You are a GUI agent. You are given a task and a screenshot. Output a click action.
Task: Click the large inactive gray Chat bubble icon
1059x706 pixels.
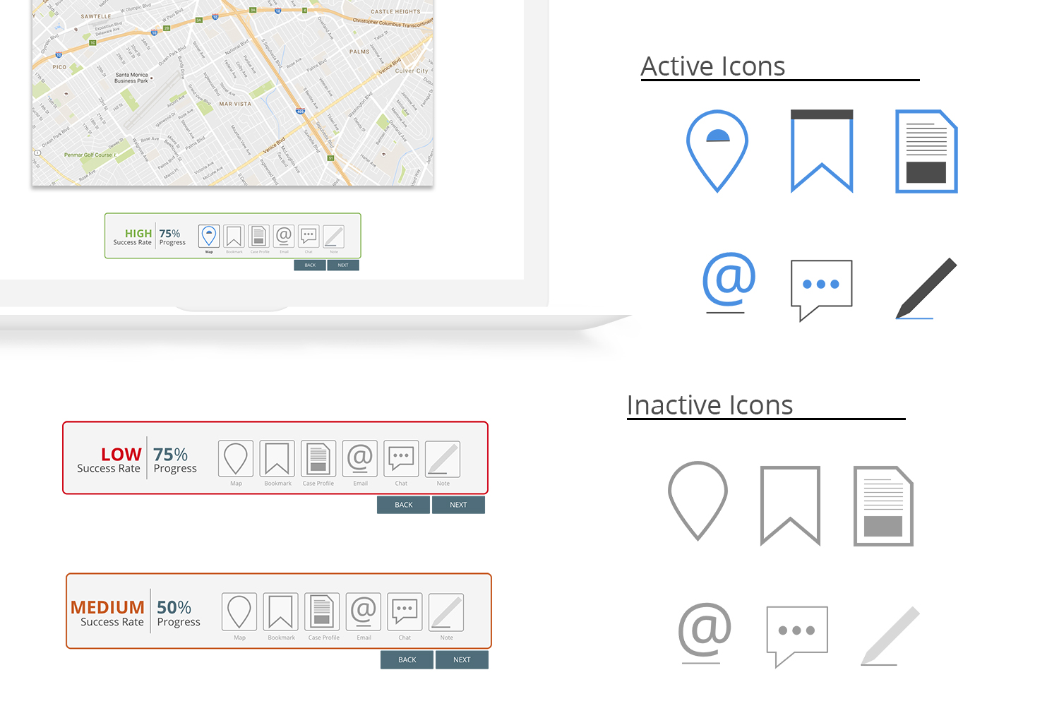[x=797, y=636]
